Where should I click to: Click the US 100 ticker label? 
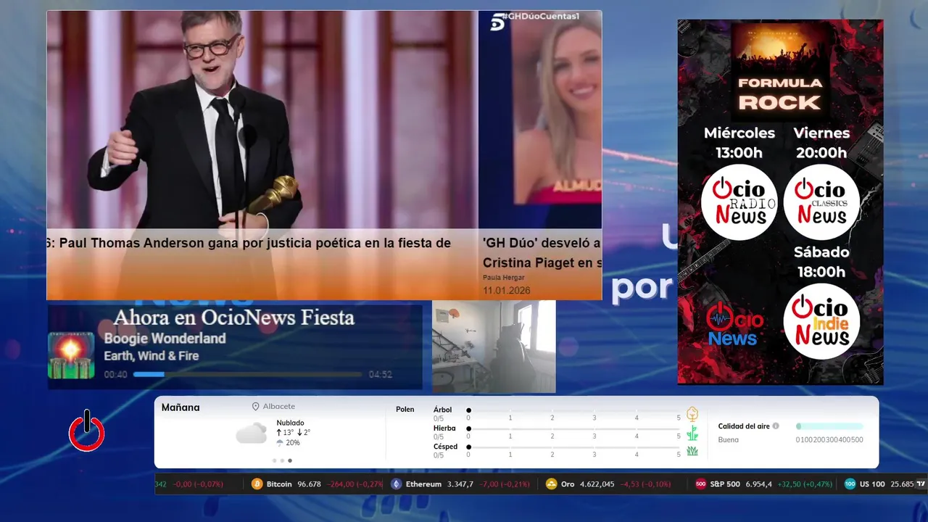point(872,484)
